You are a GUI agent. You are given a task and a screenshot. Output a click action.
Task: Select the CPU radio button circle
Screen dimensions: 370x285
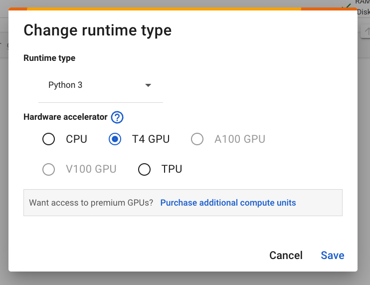pyautogui.click(x=48, y=139)
